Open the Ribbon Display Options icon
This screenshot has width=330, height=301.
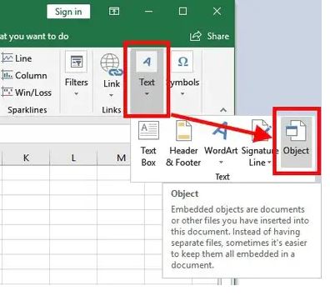coord(114,12)
